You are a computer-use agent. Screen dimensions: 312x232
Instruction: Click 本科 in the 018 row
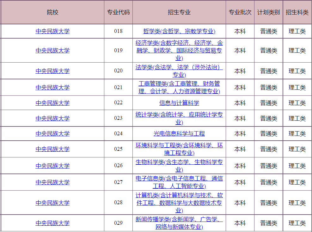coord(240,31)
